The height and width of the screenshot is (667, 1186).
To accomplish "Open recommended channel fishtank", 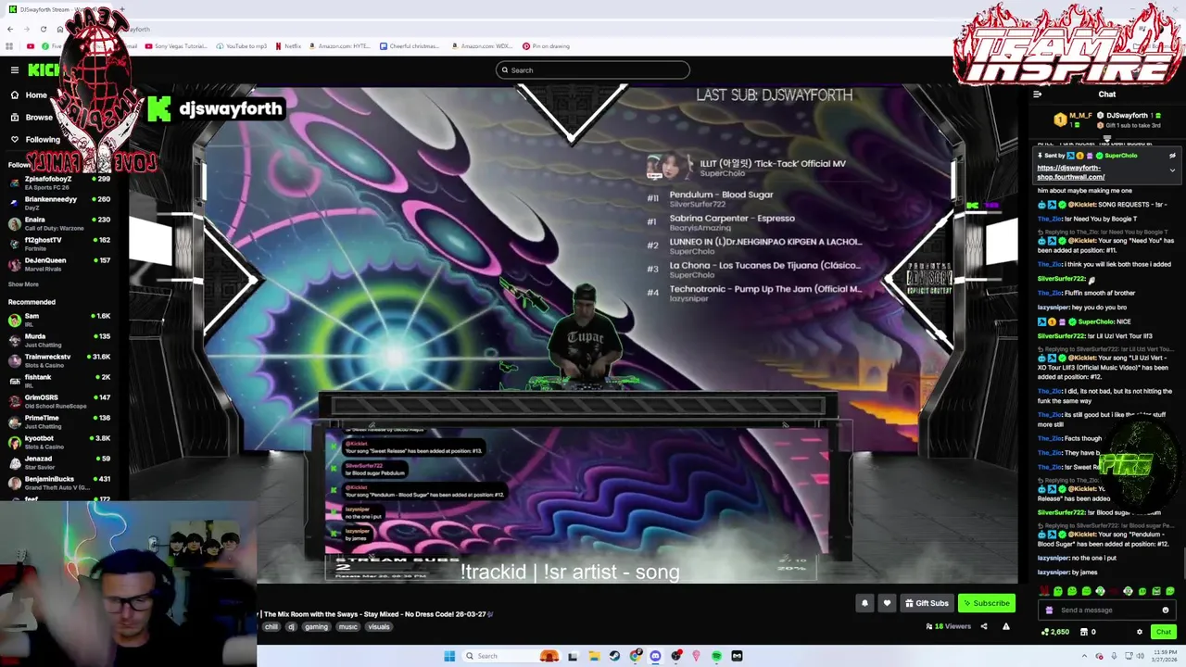I will (x=59, y=381).
